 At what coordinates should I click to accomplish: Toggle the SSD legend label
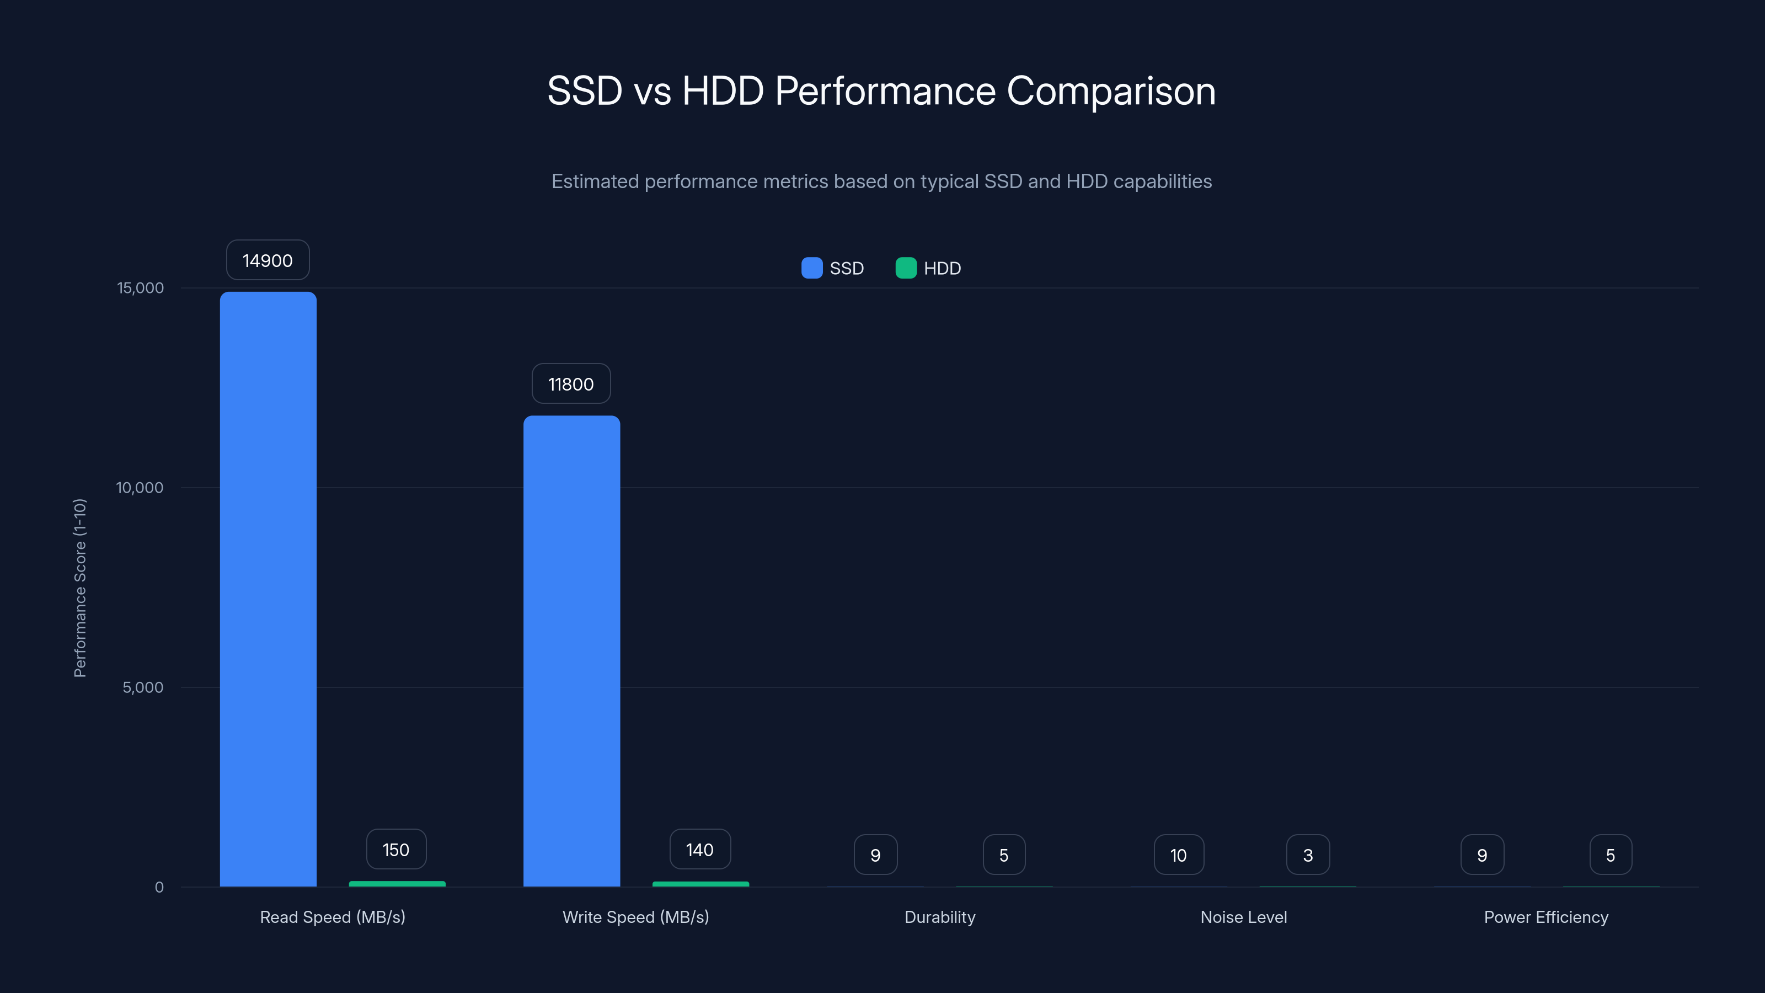coord(847,269)
